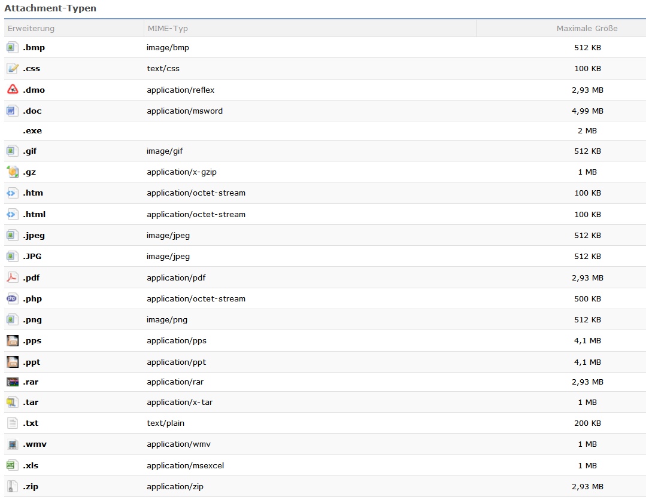
Task: Click the Maximale Größe column header
Action: (587, 28)
